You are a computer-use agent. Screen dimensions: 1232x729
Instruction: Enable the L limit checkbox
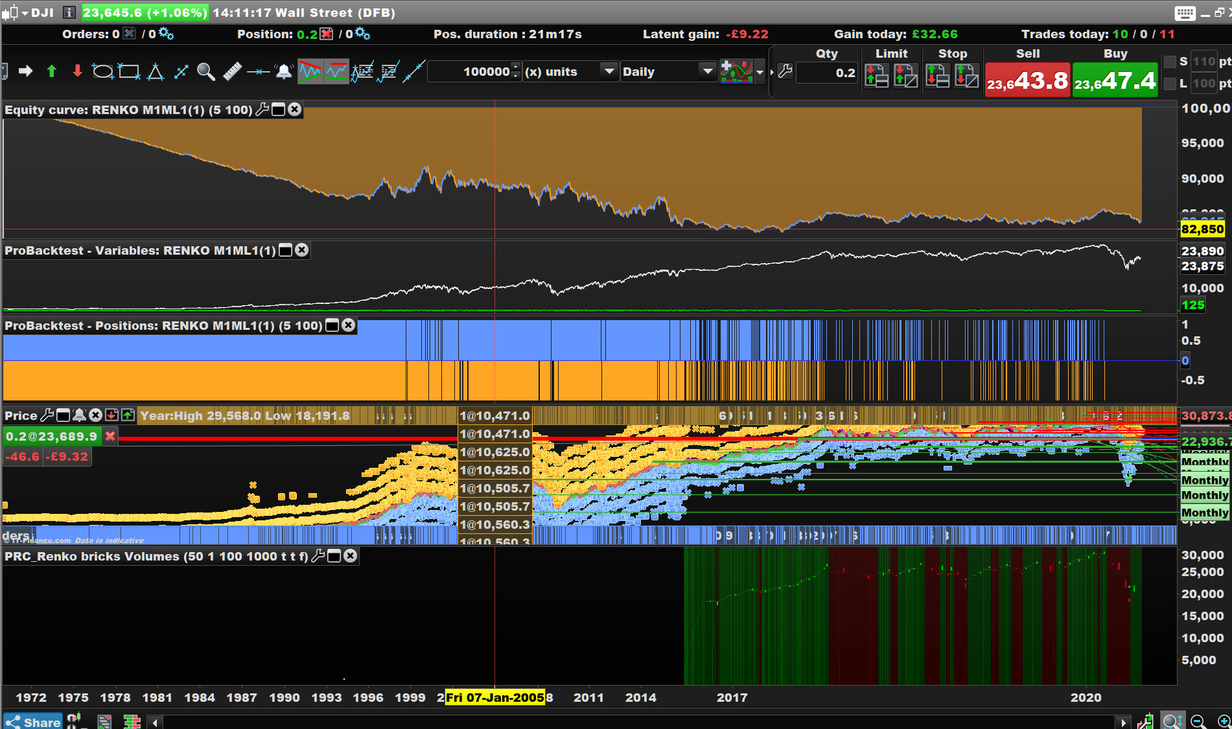(x=1170, y=84)
